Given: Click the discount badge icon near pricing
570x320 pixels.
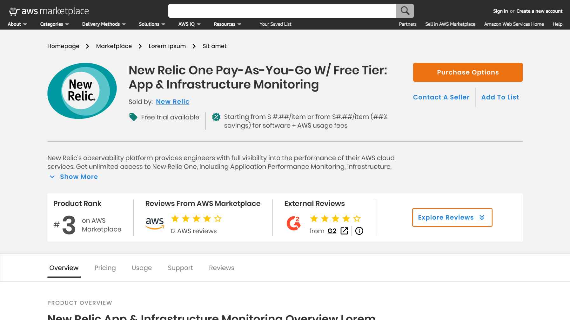Looking at the screenshot, I should point(216,117).
